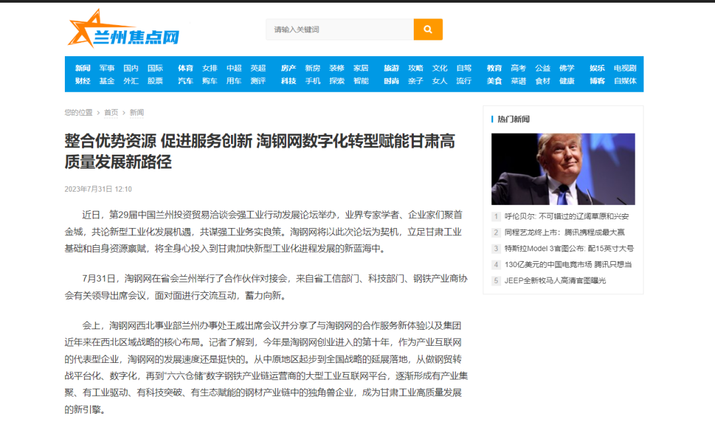The height and width of the screenshot is (425, 715).
Task: Select the 时尚 category
Action: 392,81
